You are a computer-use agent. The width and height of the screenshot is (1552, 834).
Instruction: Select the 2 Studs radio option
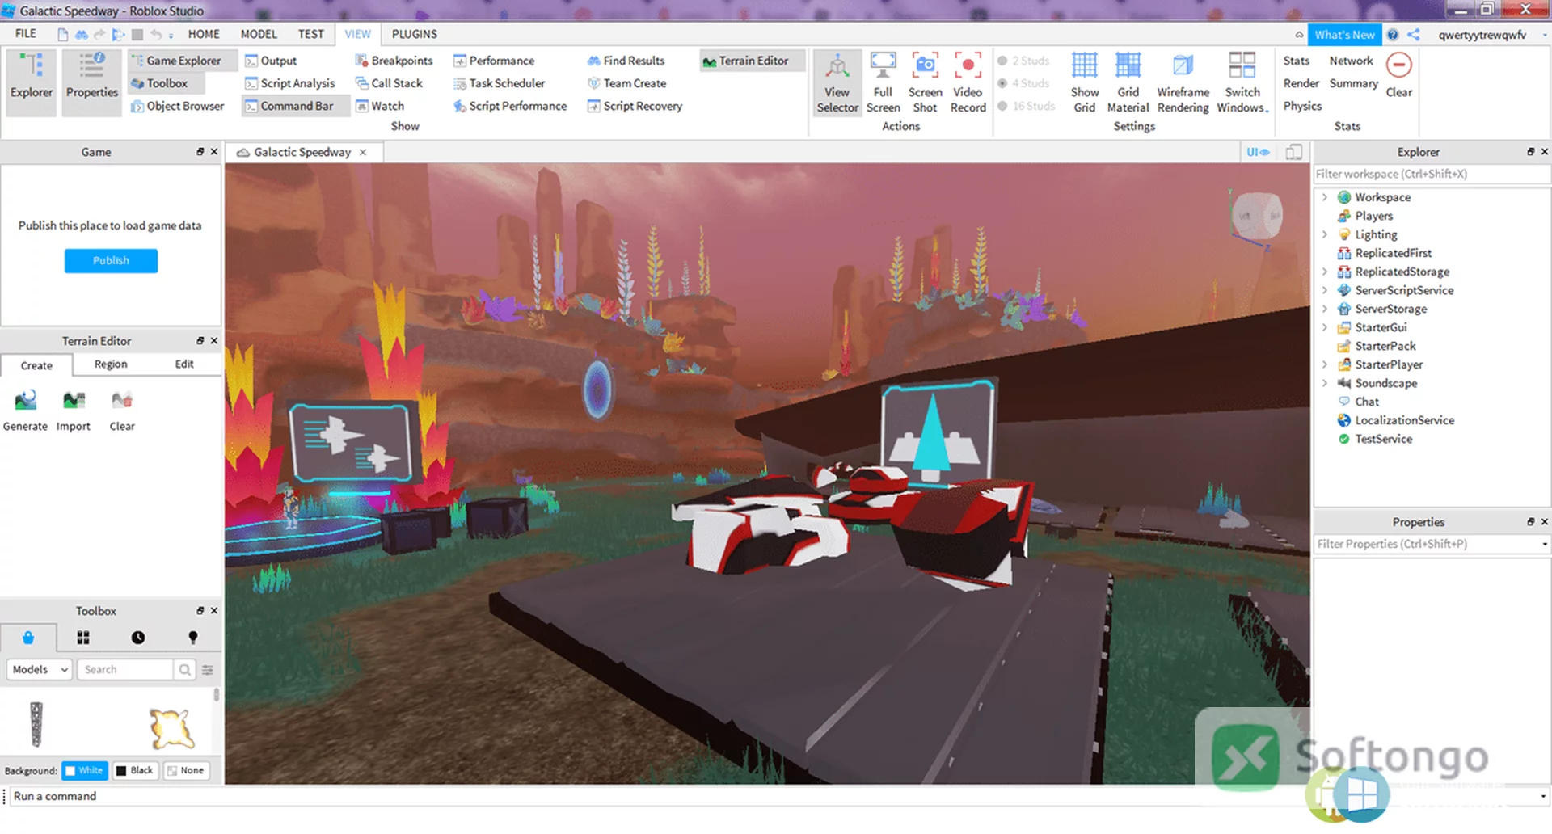pyautogui.click(x=1023, y=61)
